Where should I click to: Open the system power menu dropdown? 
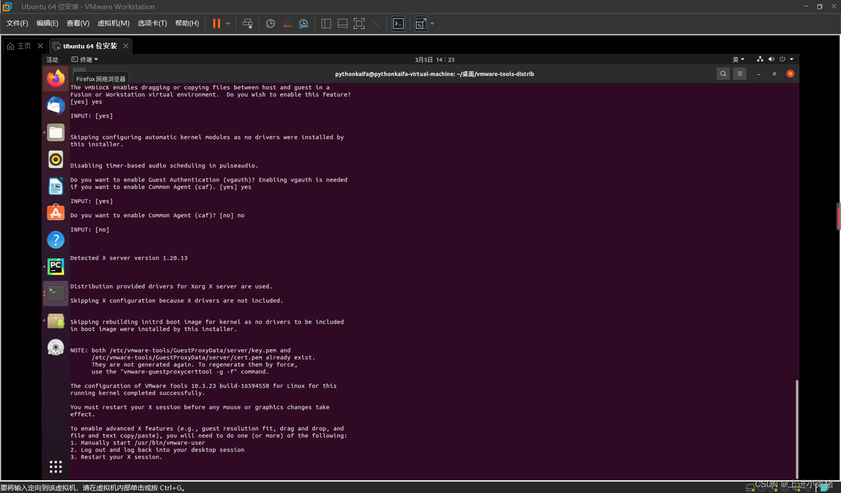(x=783, y=59)
